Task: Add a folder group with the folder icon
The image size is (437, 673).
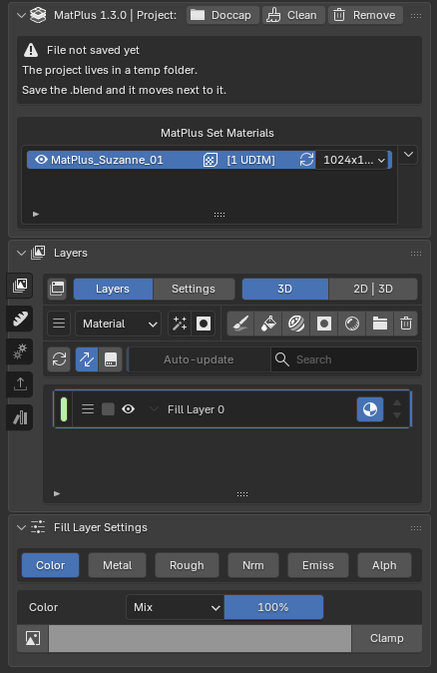Action: (x=380, y=324)
